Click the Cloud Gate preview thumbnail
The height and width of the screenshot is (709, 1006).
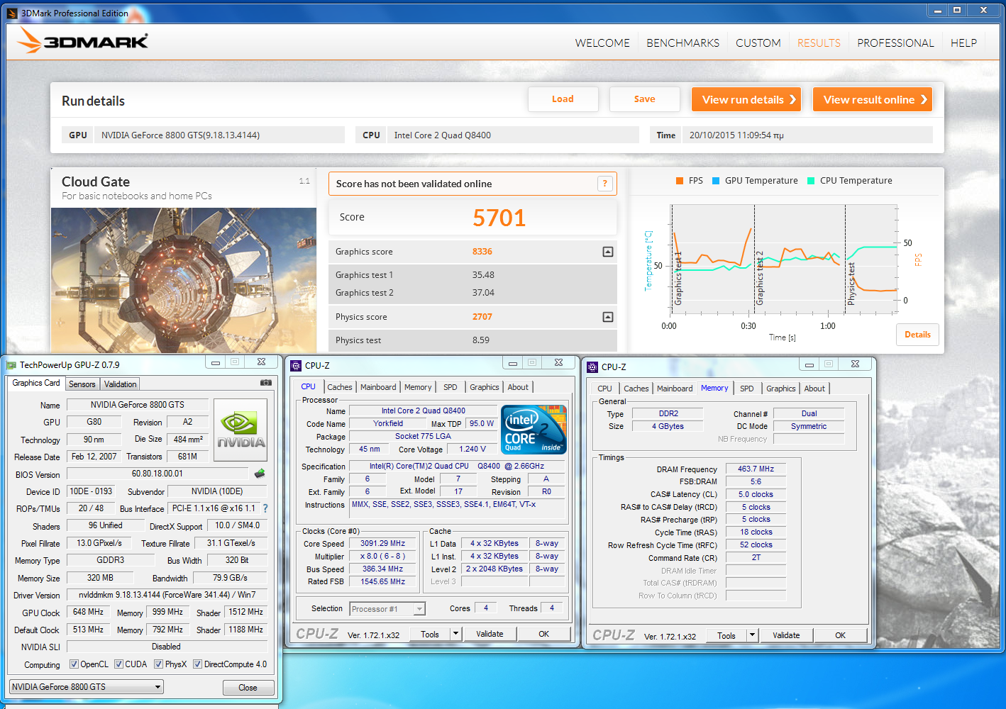184,280
